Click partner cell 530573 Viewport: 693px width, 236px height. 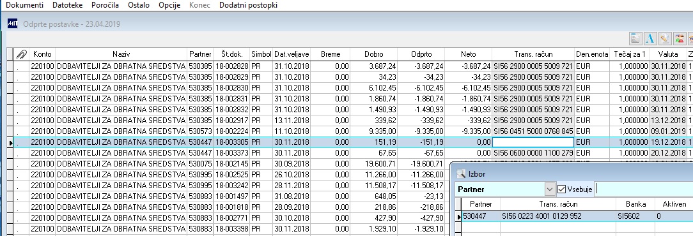coord(201,131)
